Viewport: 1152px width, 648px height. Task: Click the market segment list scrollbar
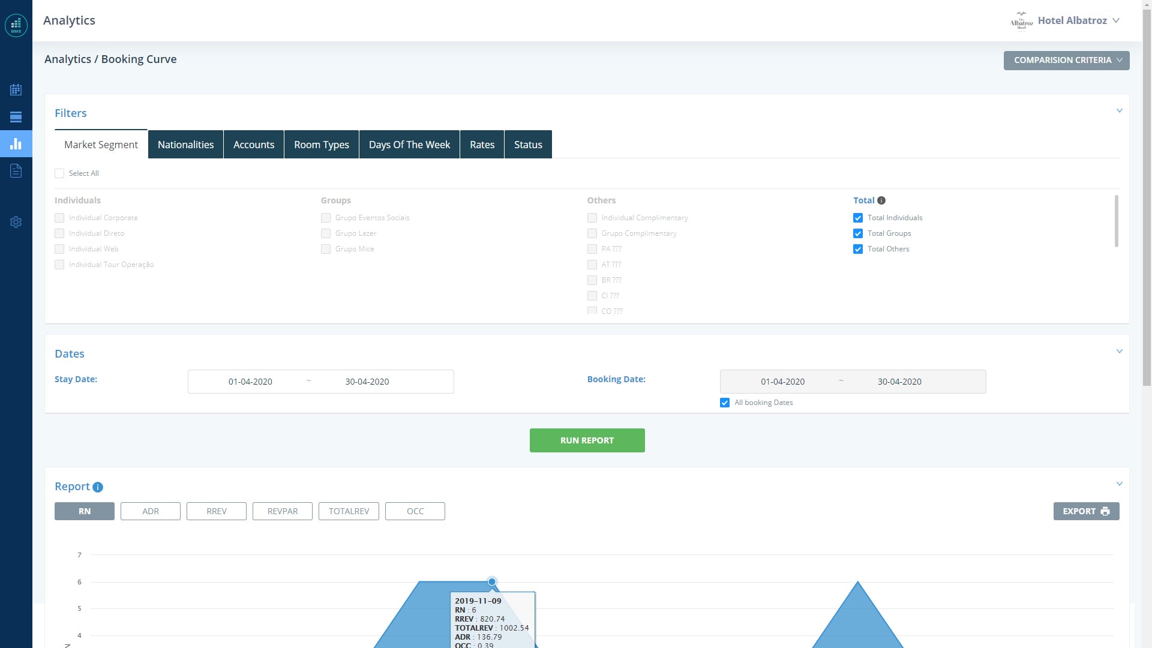pyautogui.click(x=1116, y=221)
